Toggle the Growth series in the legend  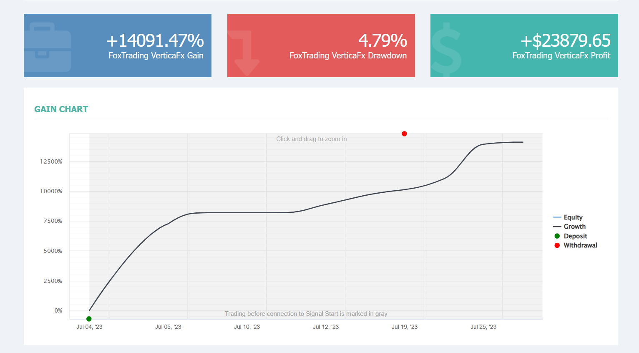pos(569,227)
